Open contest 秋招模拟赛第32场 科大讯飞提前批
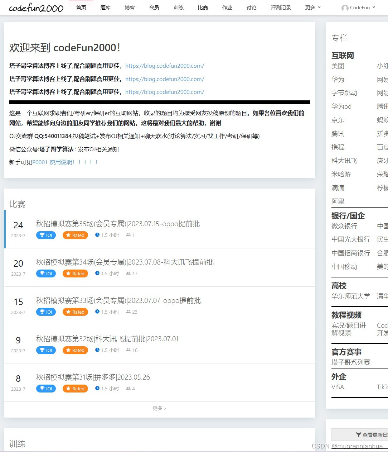 pyautogui.click(x=107, y=339)
